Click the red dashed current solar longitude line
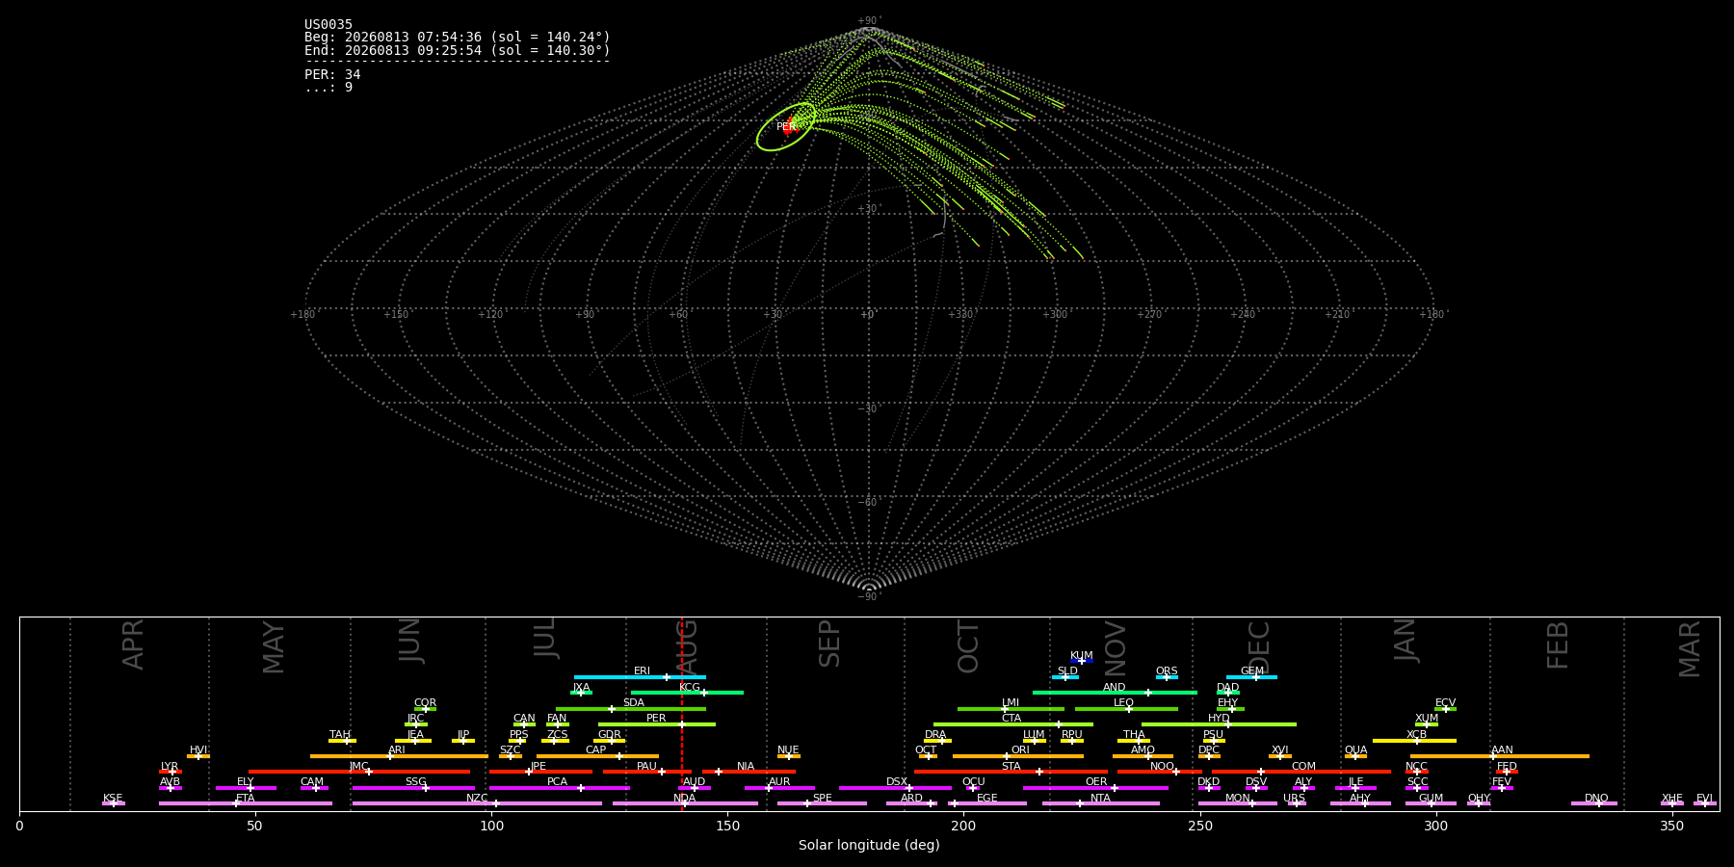 click(682, 713)
